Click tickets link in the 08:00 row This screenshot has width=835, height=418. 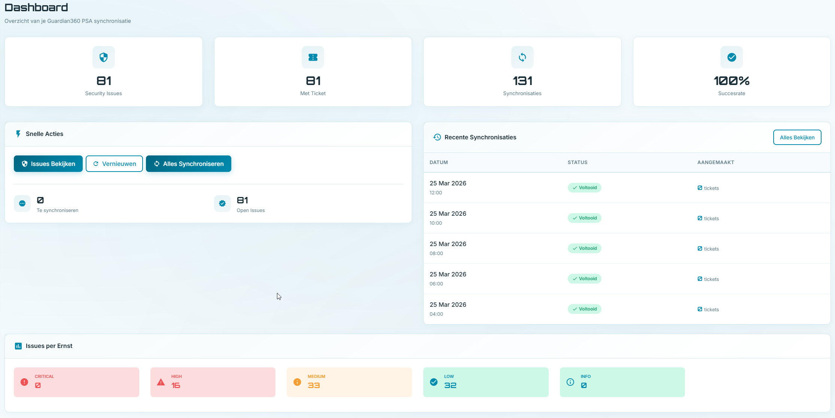tap(708, 249)
